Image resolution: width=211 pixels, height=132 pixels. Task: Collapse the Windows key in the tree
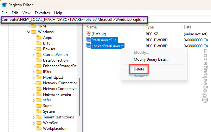tap(29, 32)
